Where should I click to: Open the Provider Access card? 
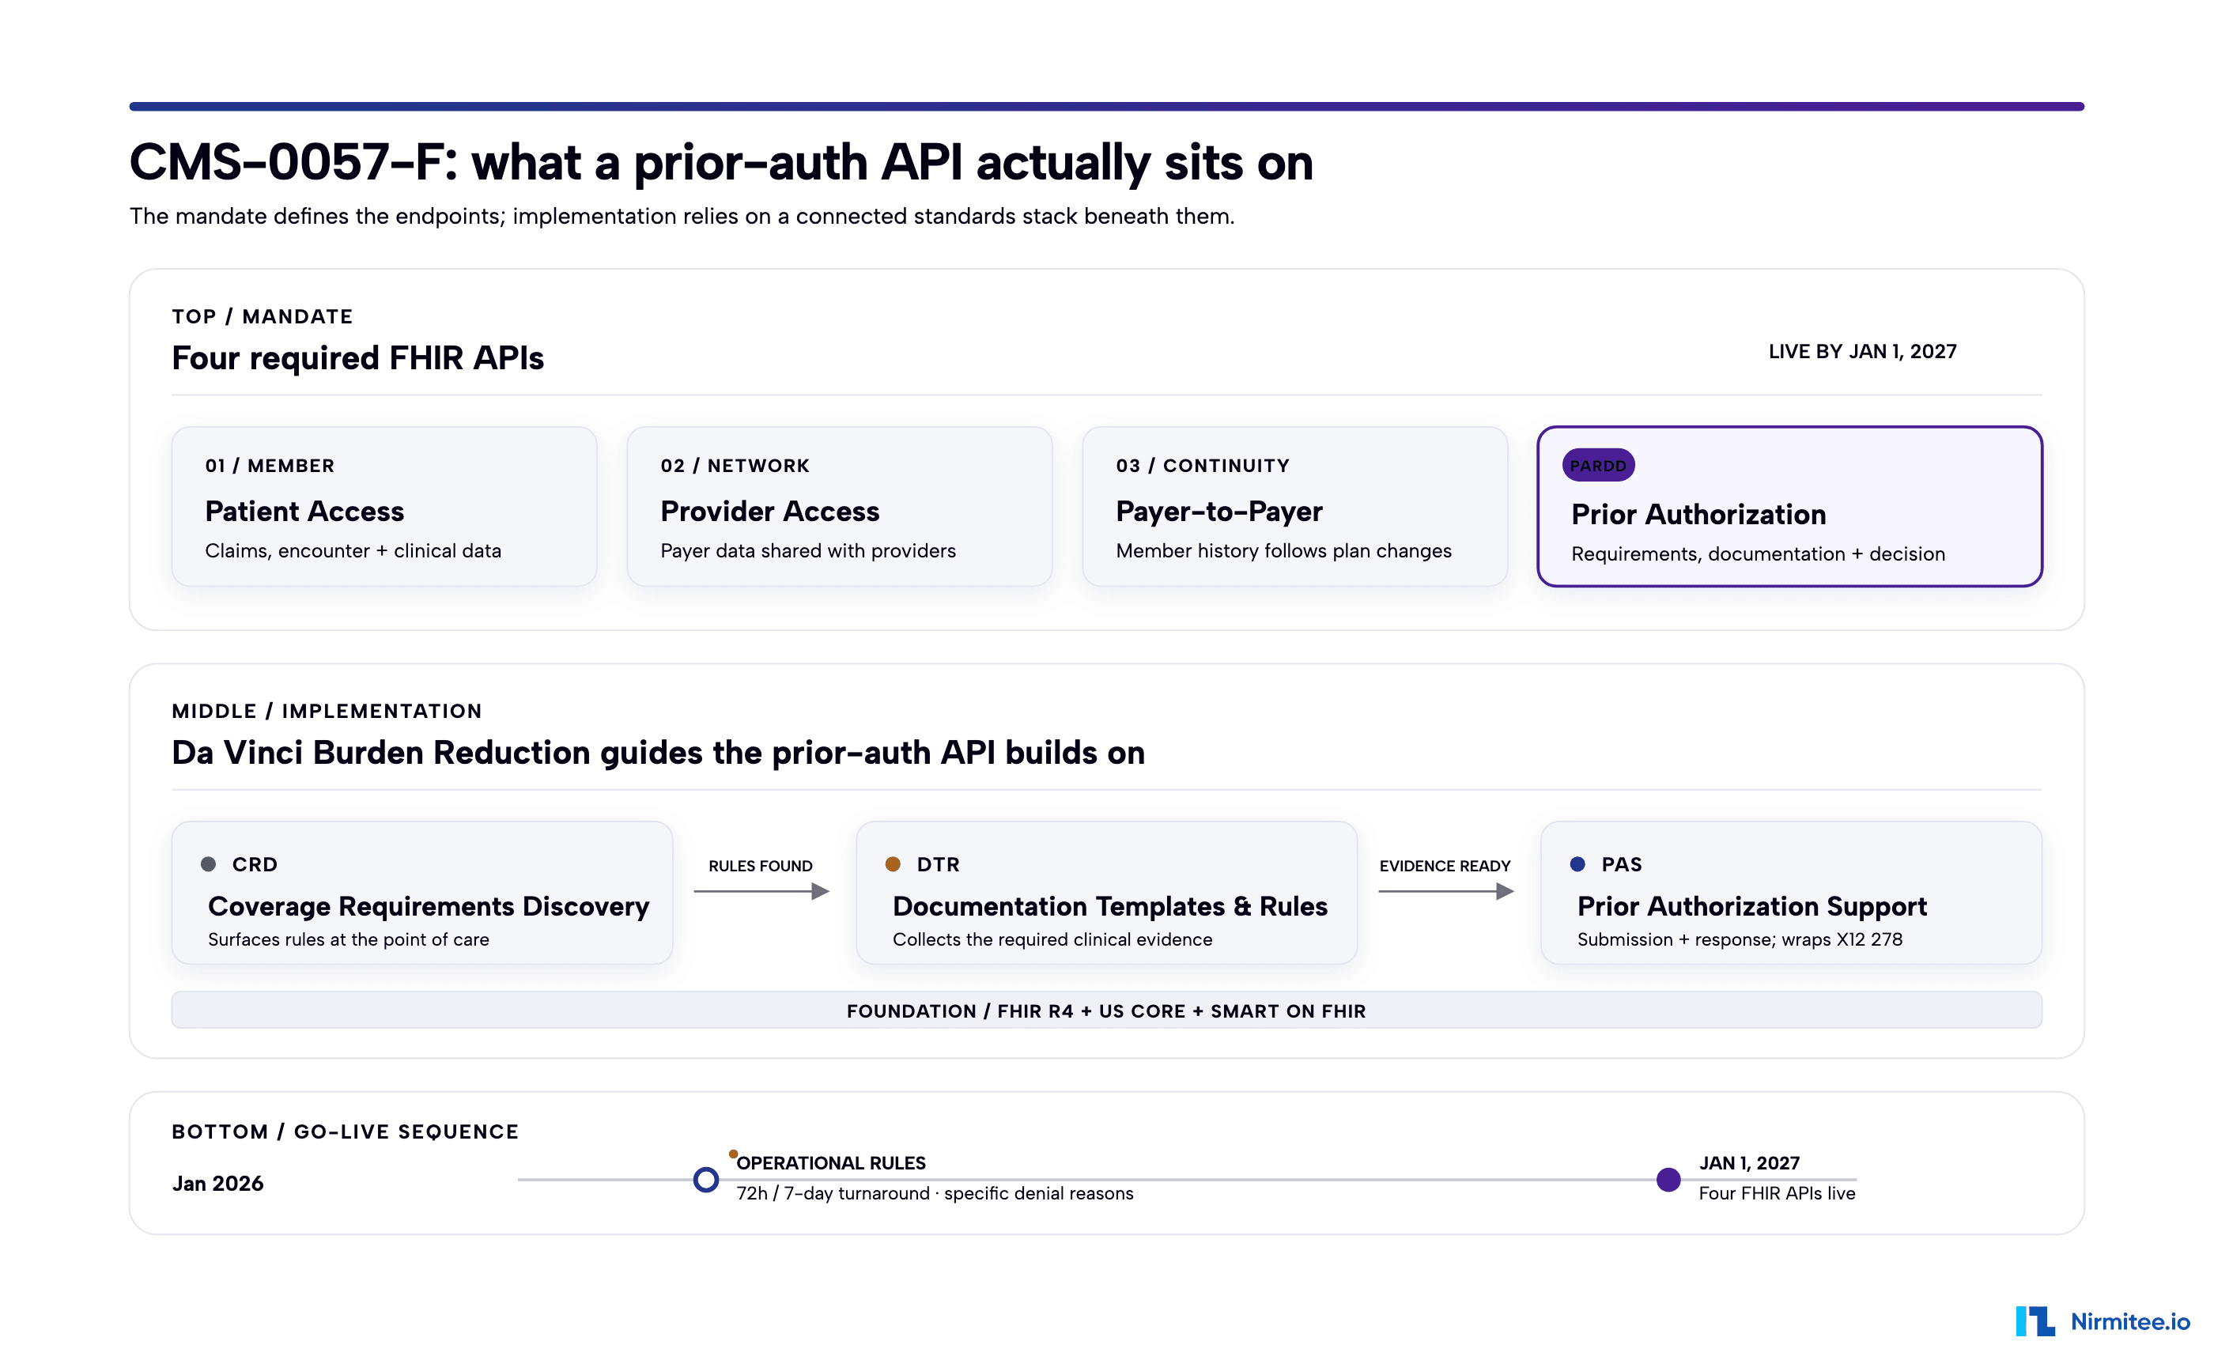click(x=839, y=506)
